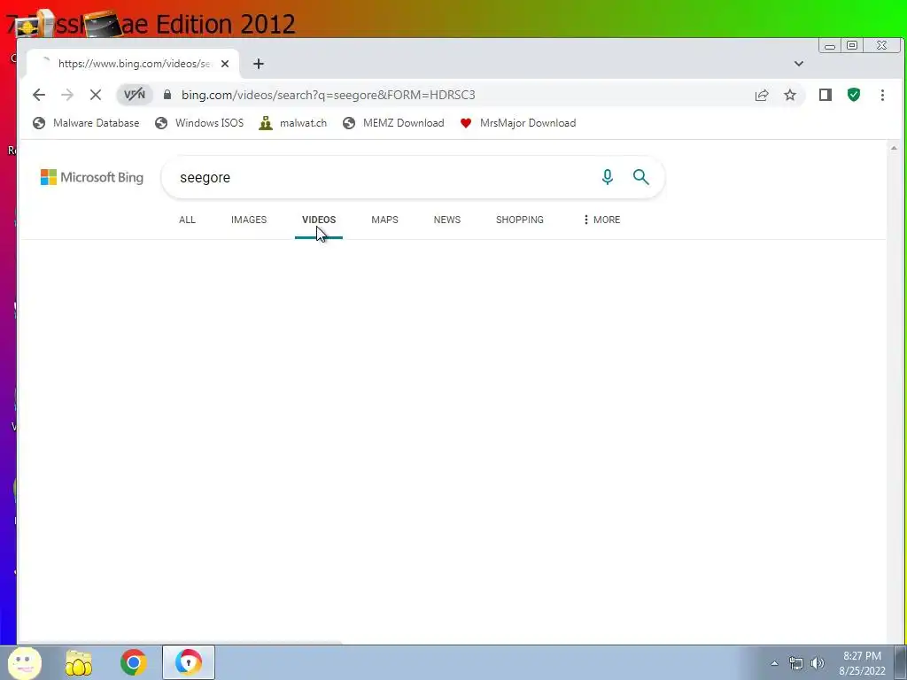Switch to the SHOPPING tab

click(519, 220)
